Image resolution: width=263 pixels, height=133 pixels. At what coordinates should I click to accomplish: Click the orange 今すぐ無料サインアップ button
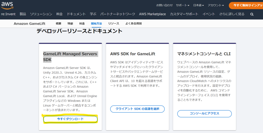coord(246,6)
